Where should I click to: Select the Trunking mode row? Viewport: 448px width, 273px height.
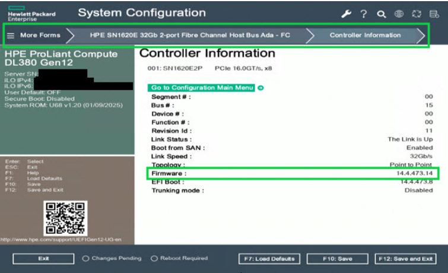[292, 191]
